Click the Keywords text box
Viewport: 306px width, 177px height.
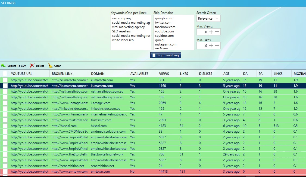tap(131, 32)
